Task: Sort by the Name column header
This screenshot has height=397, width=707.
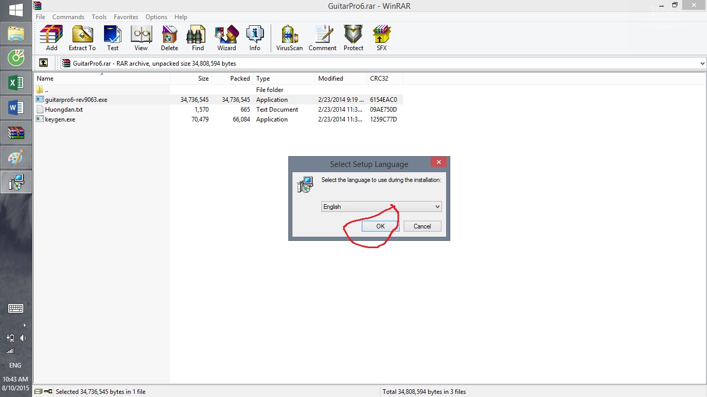Action: tap(102, 79)
